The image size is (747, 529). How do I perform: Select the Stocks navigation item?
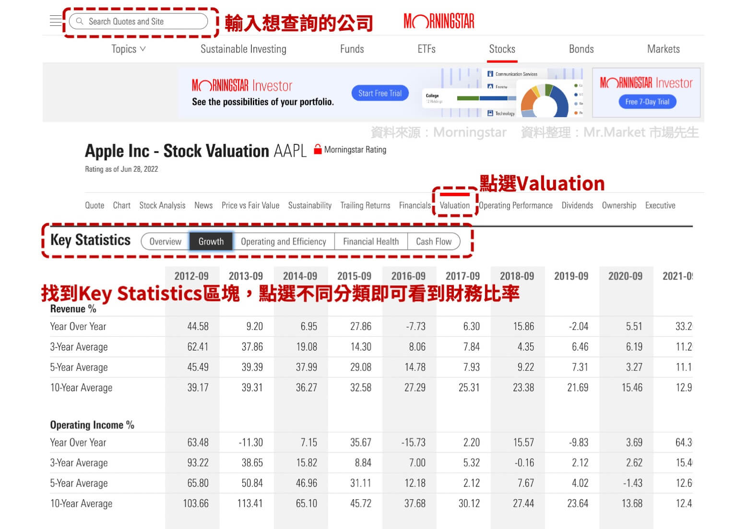(502, 49)
